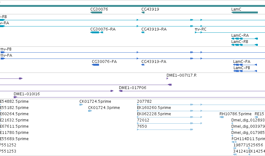Select the FGH114D11.5prime EST label

click(x=248, y=139)
